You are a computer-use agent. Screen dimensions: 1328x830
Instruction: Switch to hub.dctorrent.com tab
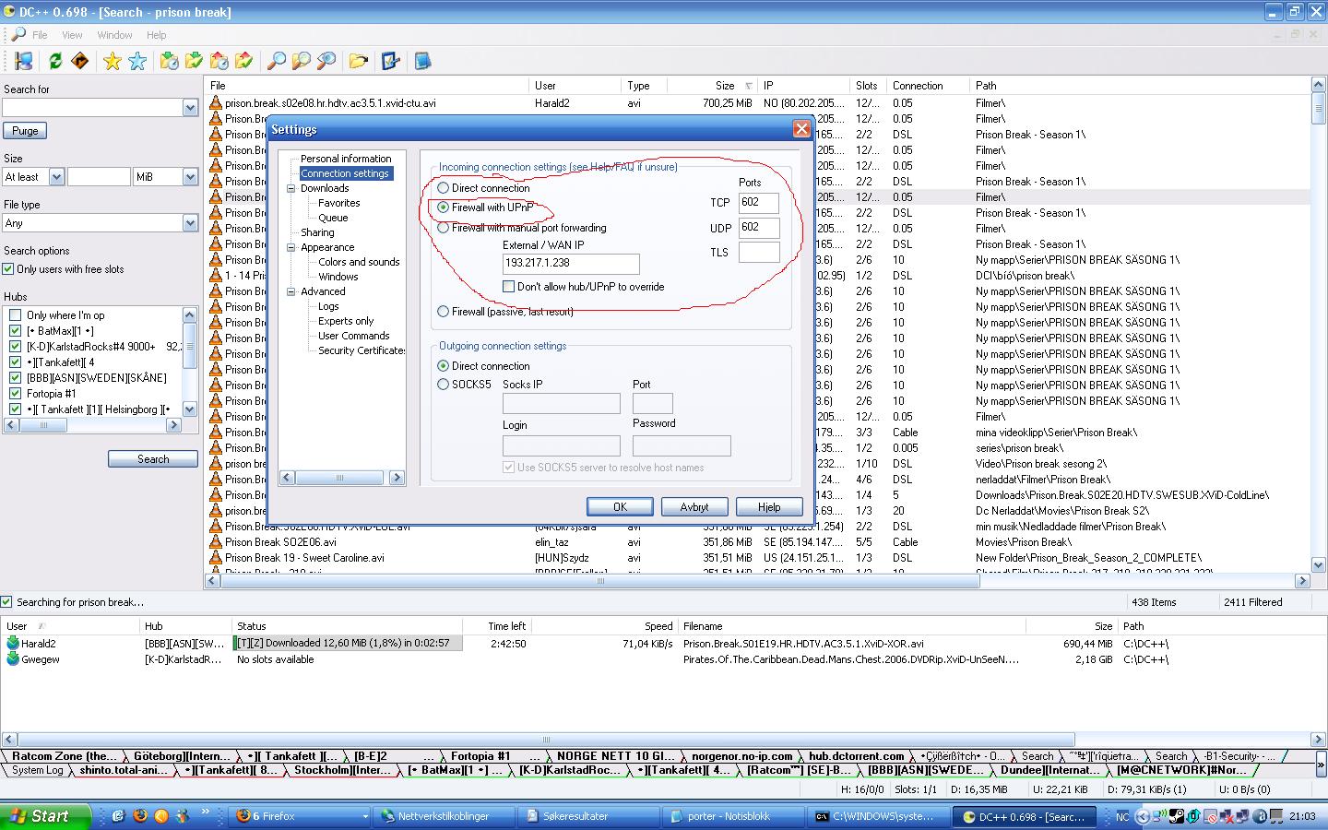tap(857, 755)
